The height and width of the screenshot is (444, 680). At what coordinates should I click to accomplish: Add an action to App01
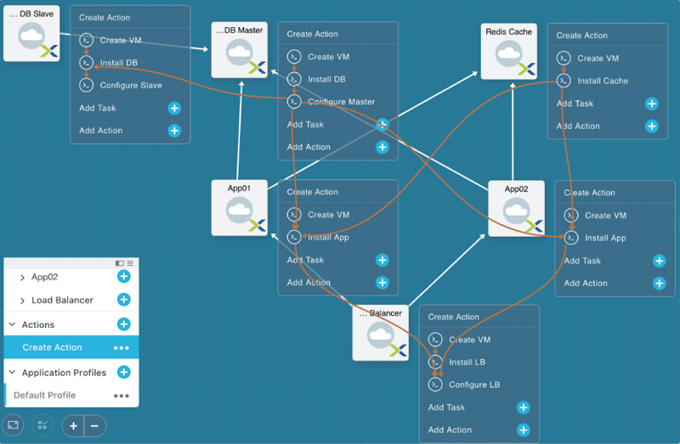point(382,283)
